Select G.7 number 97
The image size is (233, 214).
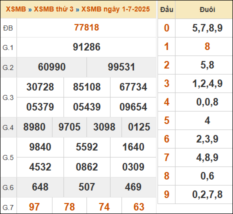pyautogui.click(x=34, y=207)
